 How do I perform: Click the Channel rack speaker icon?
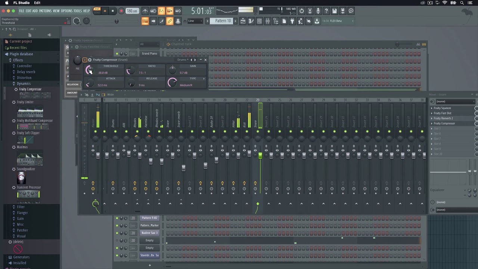(x=168, y=44)
